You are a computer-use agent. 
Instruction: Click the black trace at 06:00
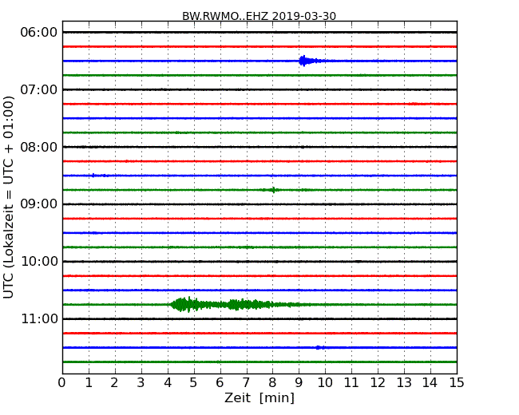pos(259,33)
